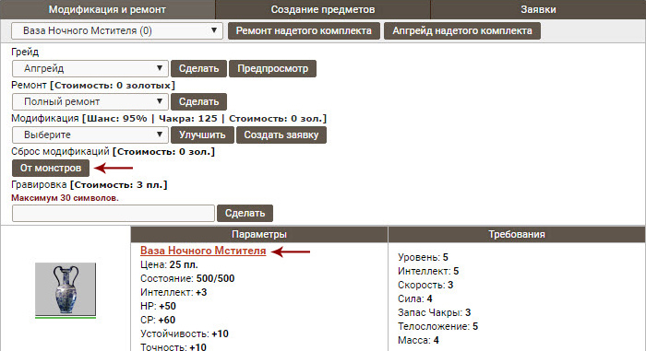Select the Цена: 25 пл. text
This screenshot has height=351, width=646.
coord(169,264)
